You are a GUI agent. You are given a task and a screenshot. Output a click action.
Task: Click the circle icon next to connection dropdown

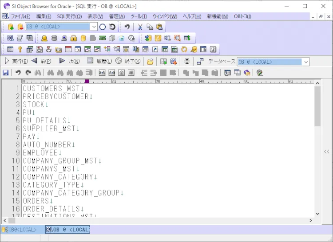point(103,27)
